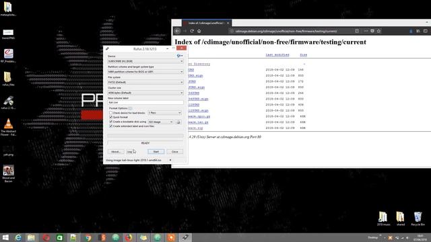This screenshot has height=242, width=431.
Task: Select Blood and Bacon desktop shortcut
Action: (8, 174)
